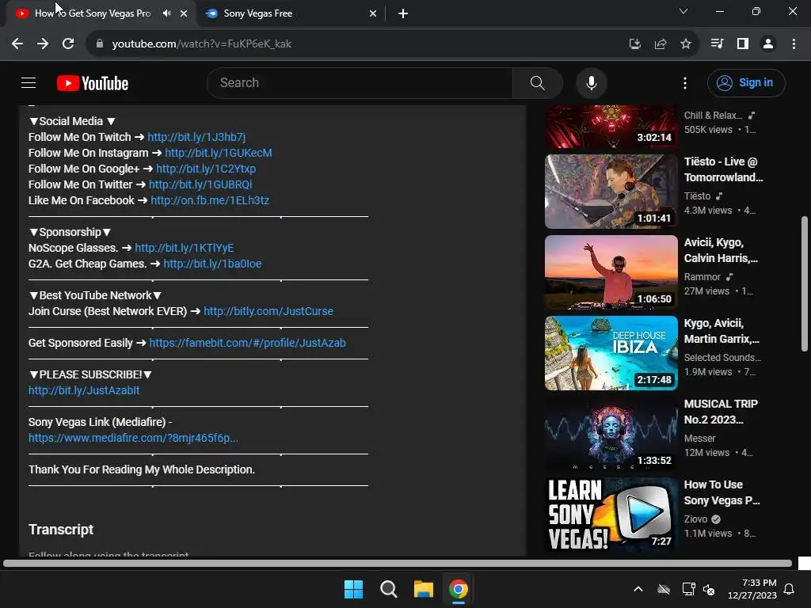This screenshot has height=608, width=811.
Task: Open the notification bell in system tray
Action: (x=790, y=589)
